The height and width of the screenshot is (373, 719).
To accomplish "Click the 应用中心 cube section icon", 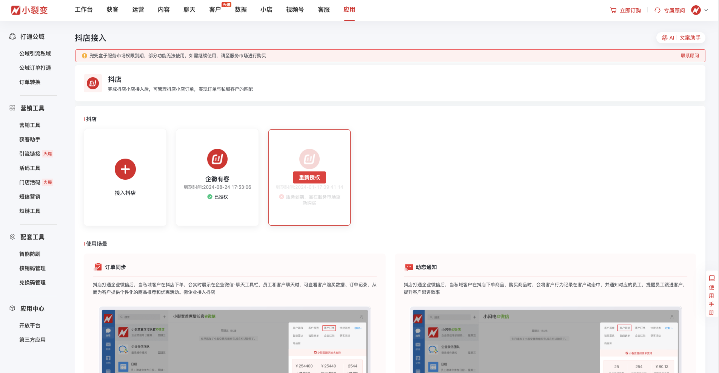I will coord(12,308).
